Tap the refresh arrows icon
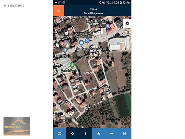This screenshot has height=139, width=185. [60, 134]
